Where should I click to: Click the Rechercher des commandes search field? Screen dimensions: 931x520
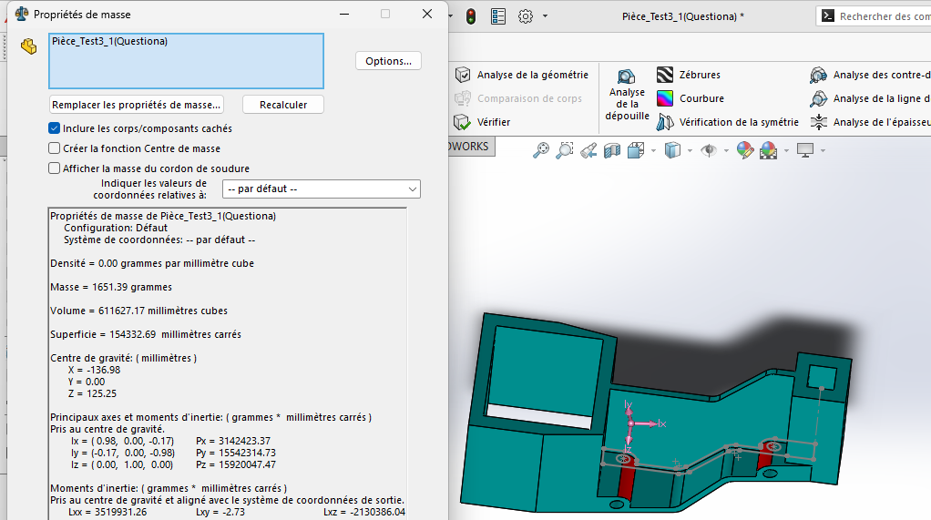point(879,16)
